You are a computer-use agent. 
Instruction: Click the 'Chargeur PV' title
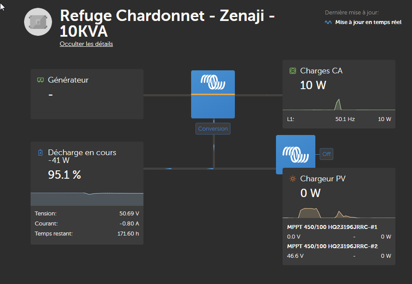coord(323,179)
